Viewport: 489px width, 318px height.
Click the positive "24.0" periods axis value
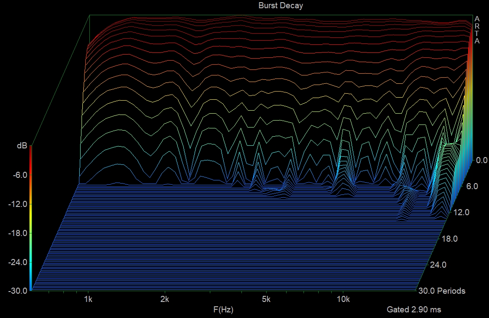pyautogui.click(x=438, y=265)
